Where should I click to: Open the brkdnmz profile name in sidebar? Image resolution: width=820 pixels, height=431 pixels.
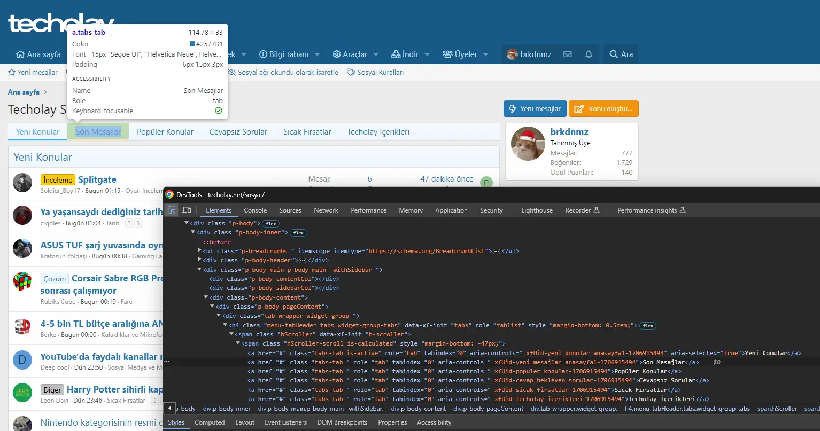[569, 132]
